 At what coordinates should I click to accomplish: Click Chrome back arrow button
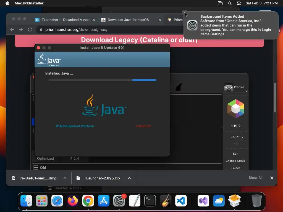(12, 30)
